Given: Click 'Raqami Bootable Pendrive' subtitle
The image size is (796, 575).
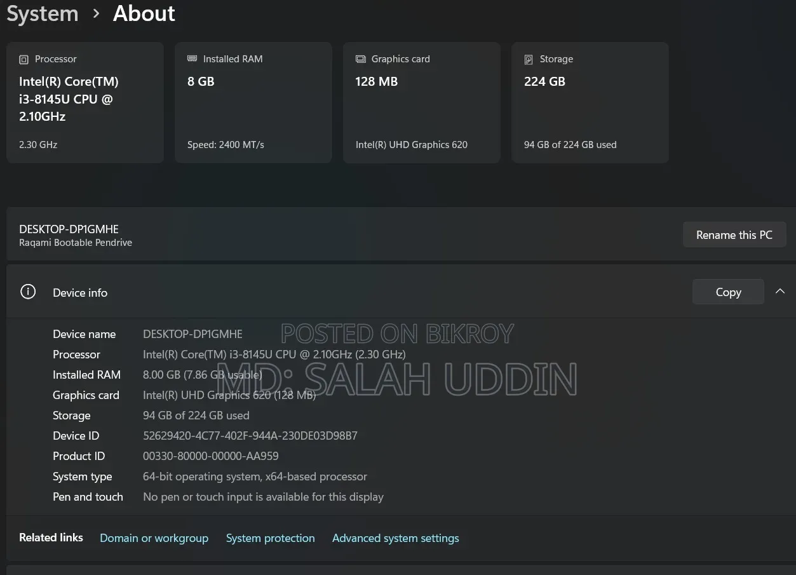Looking at the screenshot, I should 76,243.
